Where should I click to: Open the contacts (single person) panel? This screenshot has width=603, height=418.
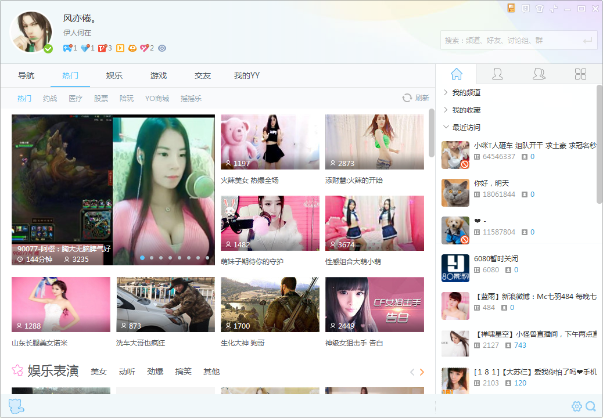497,74
